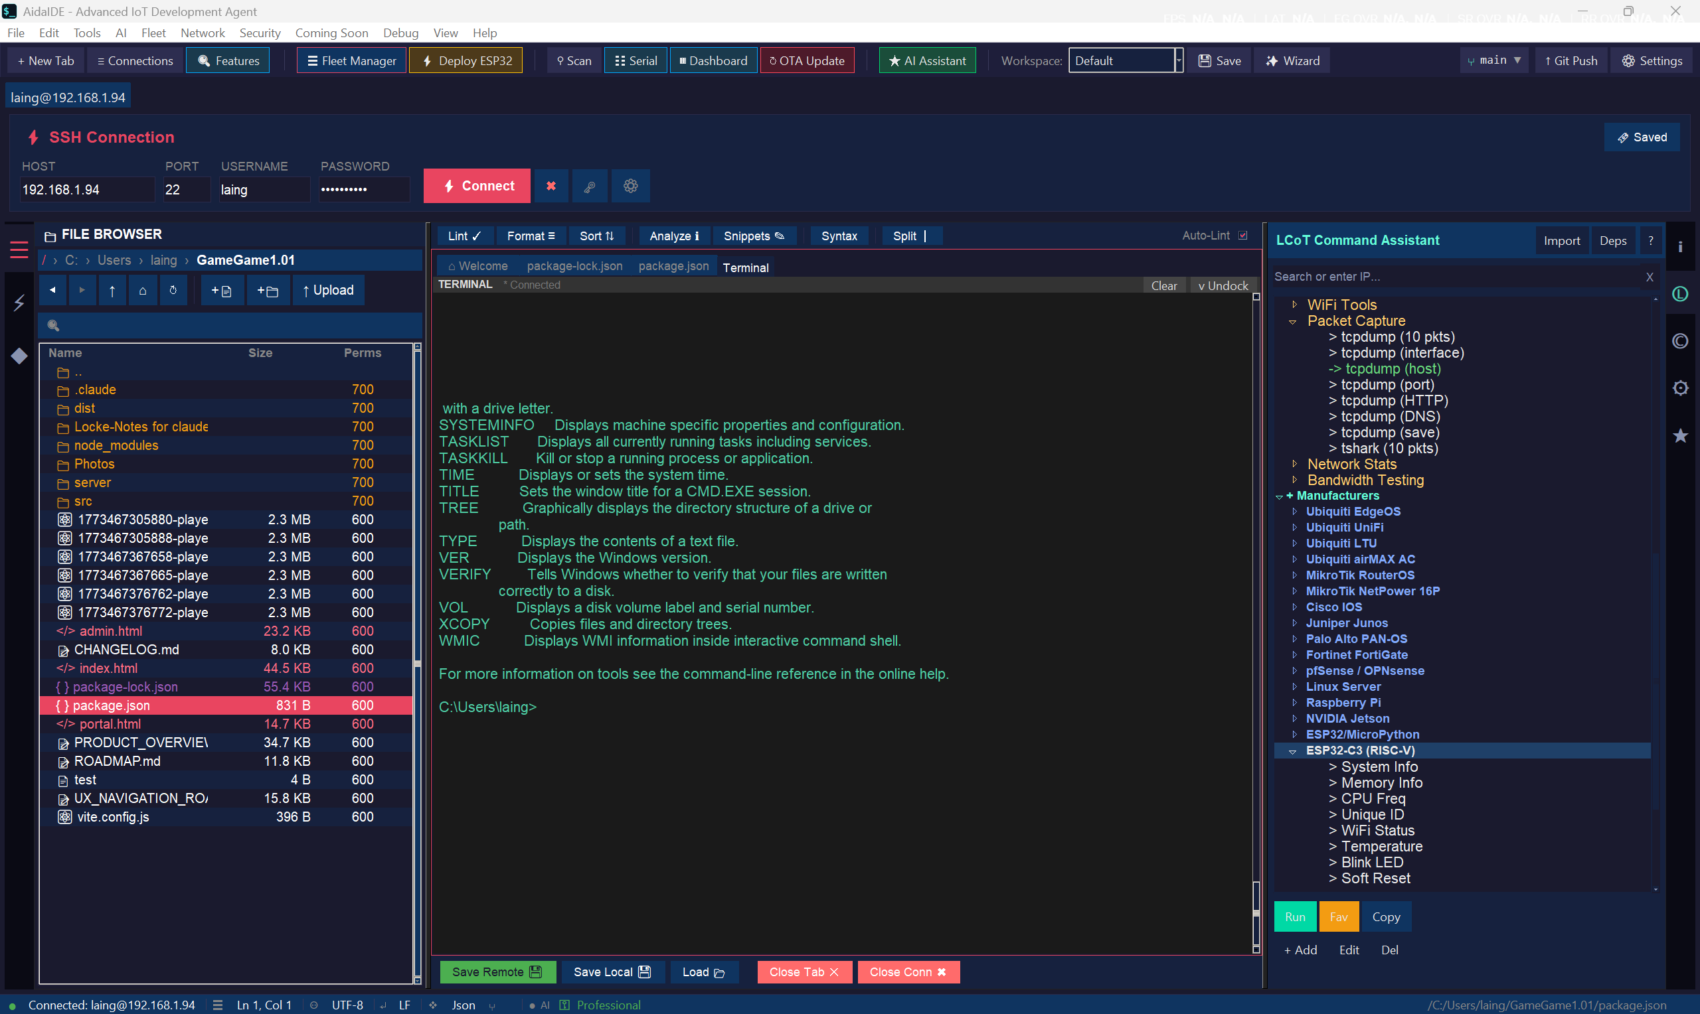Screen dimensions: 1700x1014
Task: Click the Close Conn button
Action: point(908,972)
